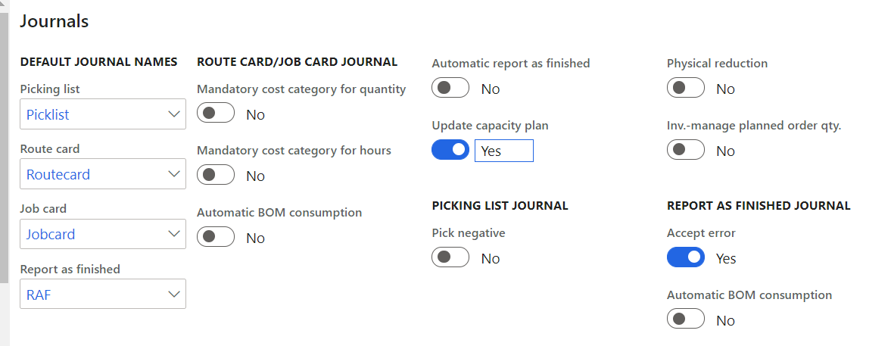This screenshot has width=891, height=346.
Task: Enable report as finished Automatic BOM consumption
Action: click(686, 320)
